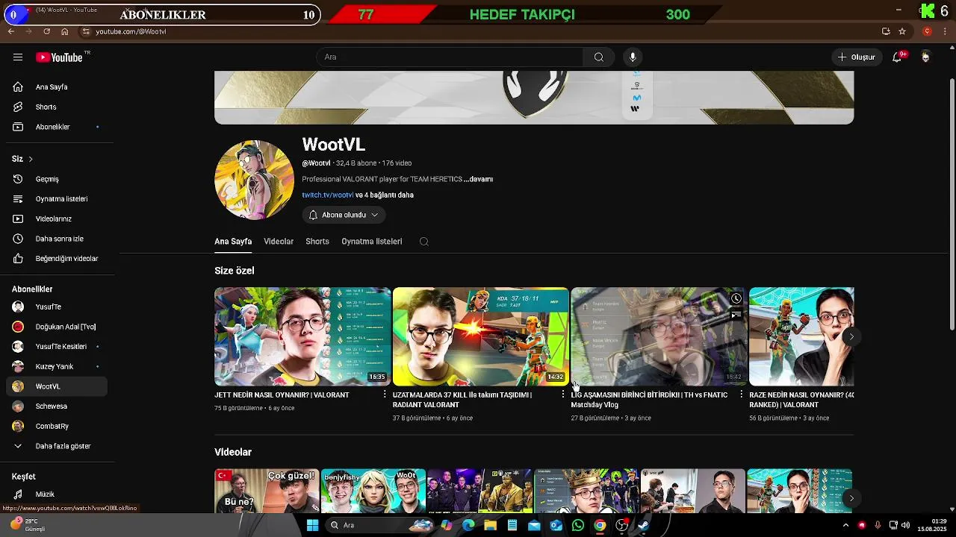956x537 pixels.
Task: Open Schewesa subscription channel
Action: tap(58, 406)
